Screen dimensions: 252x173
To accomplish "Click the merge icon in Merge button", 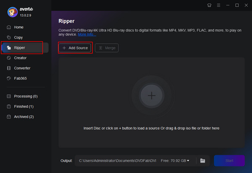I will pyautogui.click(x=100, y=48).
